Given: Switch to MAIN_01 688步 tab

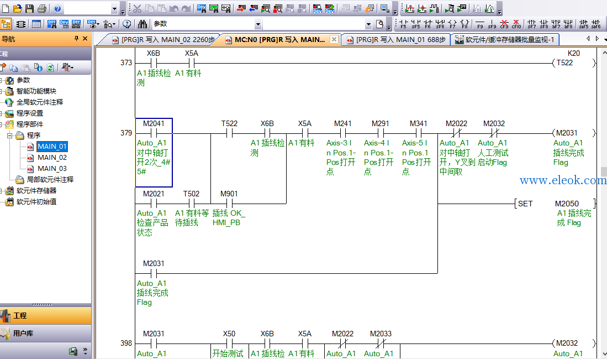Looking at the screenshot, I should pyautogui.click(x=396, y=39).
